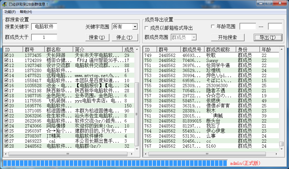
Task: Click the 搜索(S) button
Action: [97, 37]
